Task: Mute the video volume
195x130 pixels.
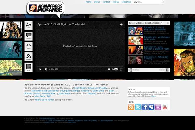Action: 46,69
